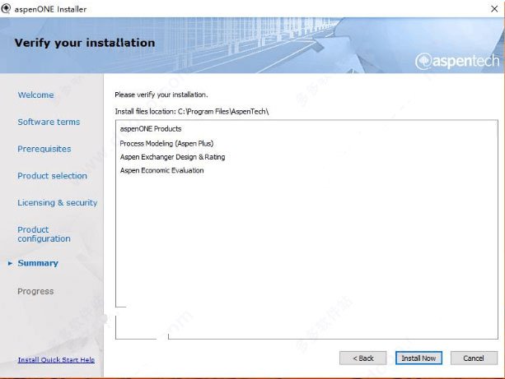505x379 pixels.
Task: Click the Progress step label
Action: [35, 291]
